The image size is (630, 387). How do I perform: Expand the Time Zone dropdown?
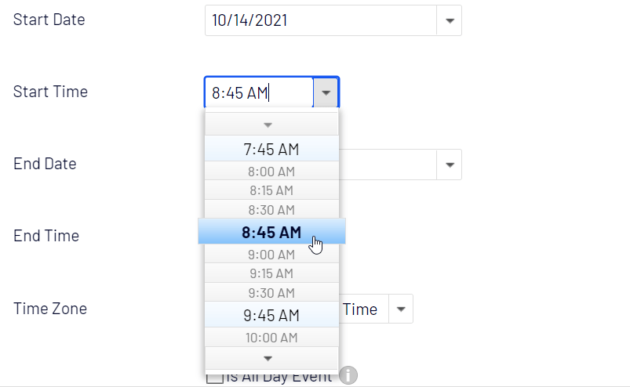pyautogui.click(x=400, y=309)
